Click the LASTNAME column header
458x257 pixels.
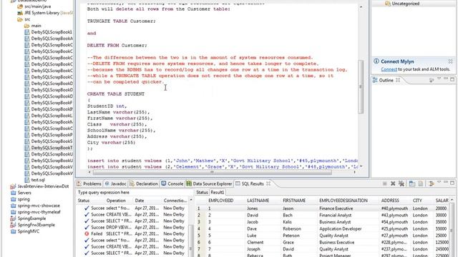tap(258, 201)
